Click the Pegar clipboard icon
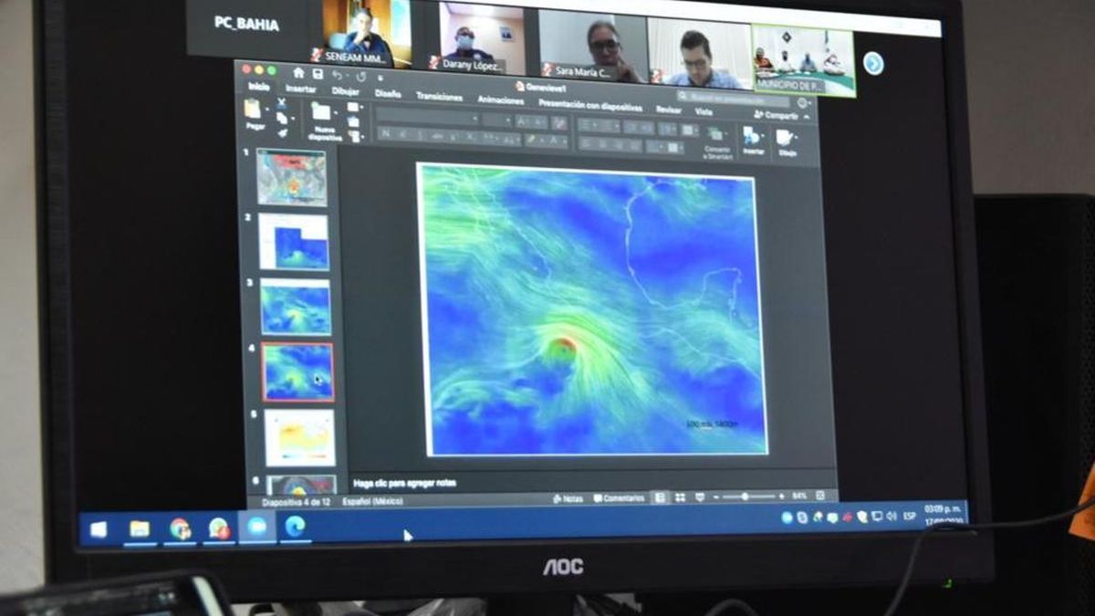1095x616 pixels. pos(253,110)
